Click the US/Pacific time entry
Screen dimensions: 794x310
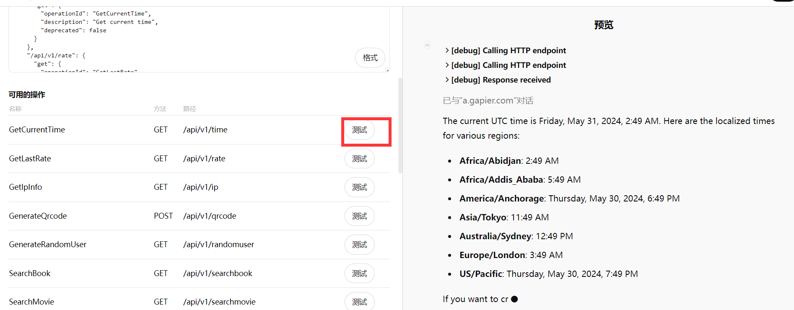(x=548, y=274)
